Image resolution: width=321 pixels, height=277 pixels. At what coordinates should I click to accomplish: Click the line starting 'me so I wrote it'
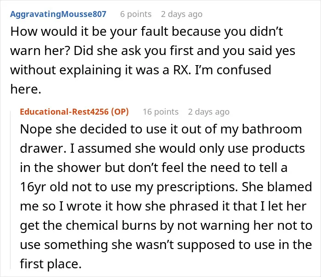tap(163, 206)
